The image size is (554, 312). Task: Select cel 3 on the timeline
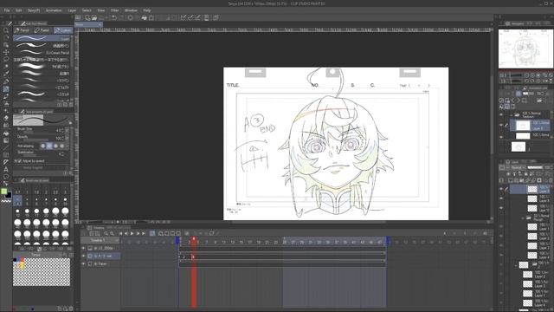(x=193, y=257)
